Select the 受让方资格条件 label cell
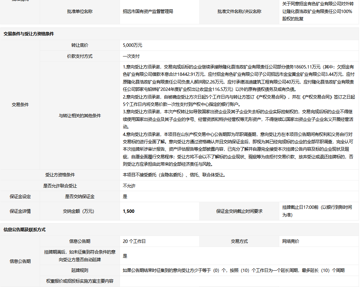Viewport: 360px width, 287px height. (x=60, y=175)
